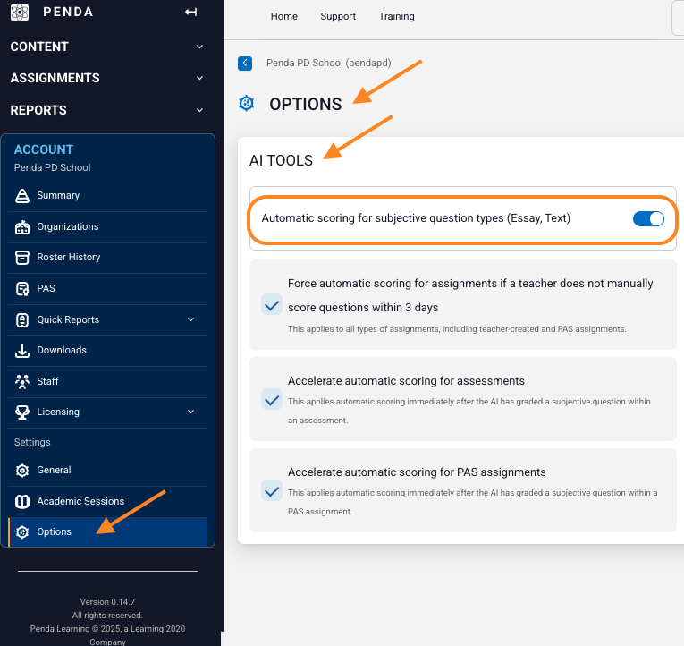Expand the ASSIGNMENTS section chevron

(x=199, y=78)
